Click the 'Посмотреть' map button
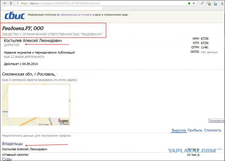This screenshot has height=161, width=225. coord(217,120)
